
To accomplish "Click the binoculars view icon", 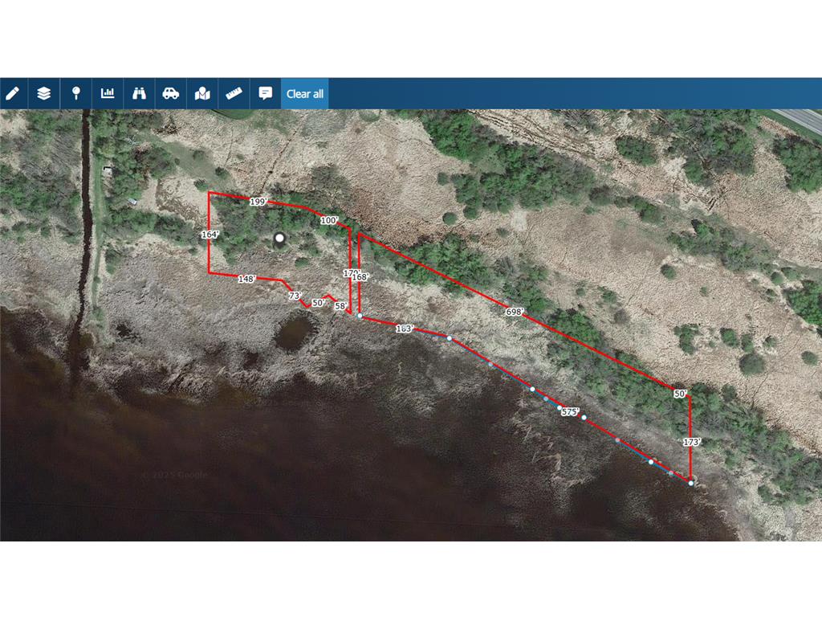I will (x=139, y=94).
